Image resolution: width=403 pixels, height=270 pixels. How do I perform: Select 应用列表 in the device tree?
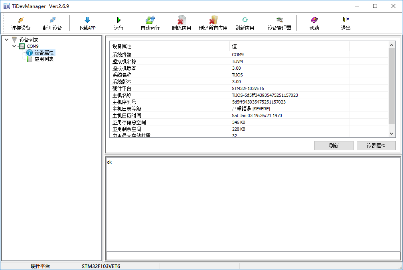(x=44, y=59)
